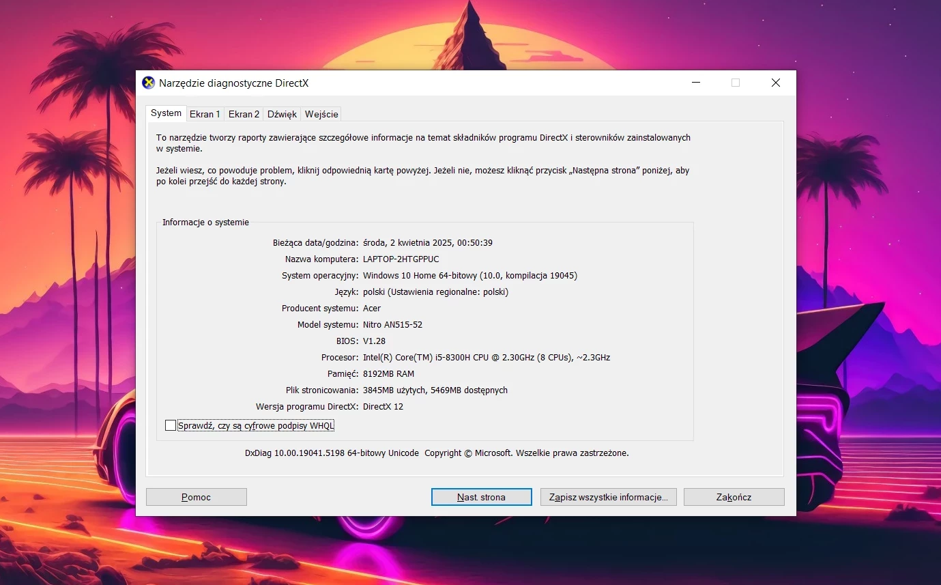
Task: Open the Dźwięk tab
Action: point(282,114)
